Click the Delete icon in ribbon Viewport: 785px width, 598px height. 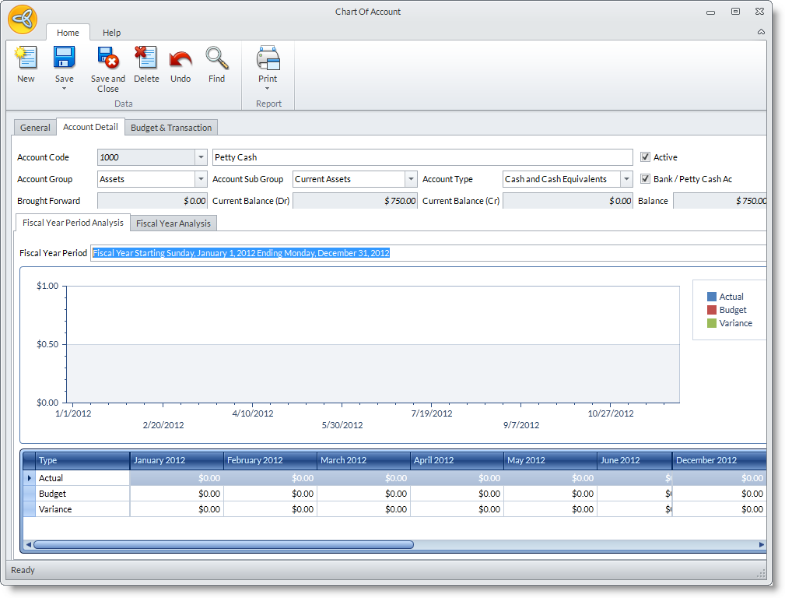click(x=145, y=58)
